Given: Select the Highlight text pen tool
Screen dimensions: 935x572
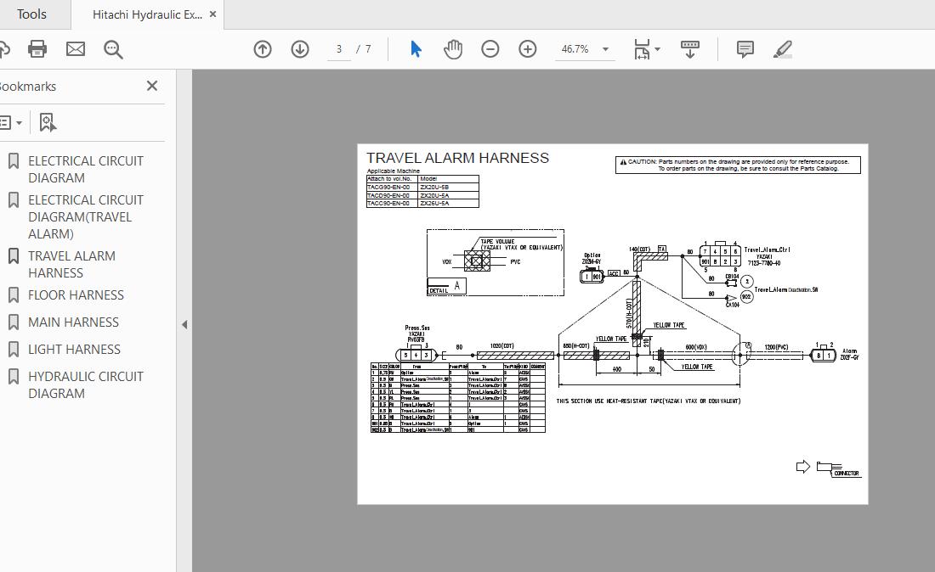Looking at the screenshot, I should pos(783,49).
